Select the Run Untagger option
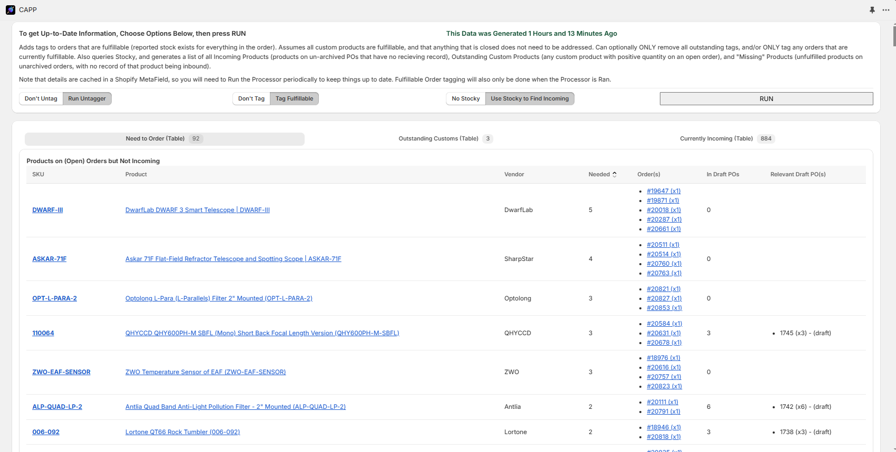The height and width of the screenshot is (452, 896). tap(87, 99)
